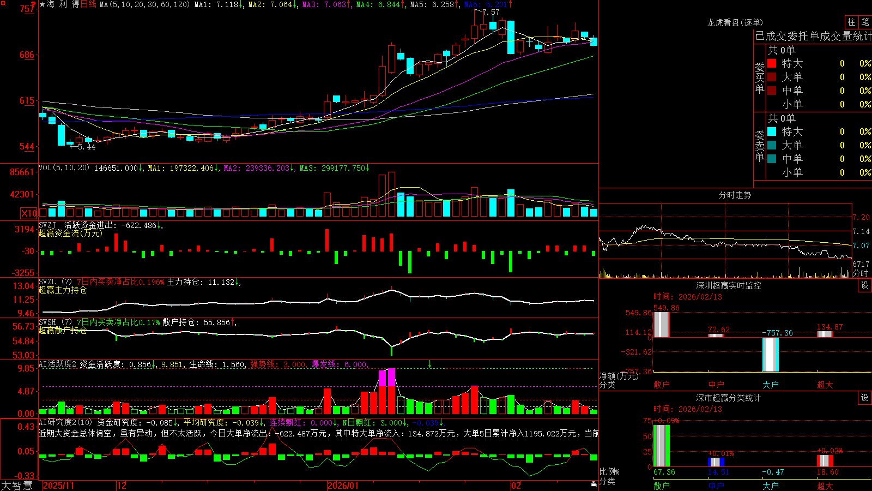Click the cyan 特大 sell-order swatch
872x491 pixels.
coord(772,131)
